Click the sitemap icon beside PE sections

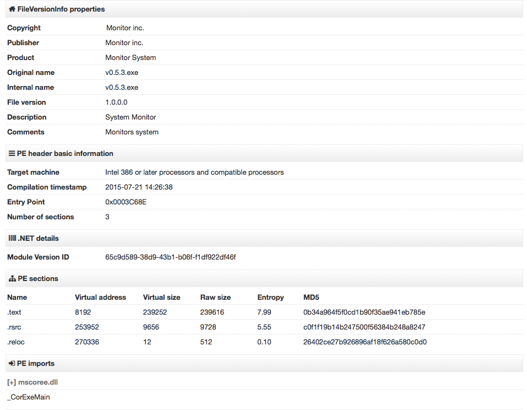tap(12, 278)
